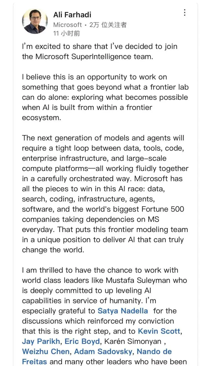
Task: Click the opening "I'm excited to share" paragraph
Action: (100, 52)
